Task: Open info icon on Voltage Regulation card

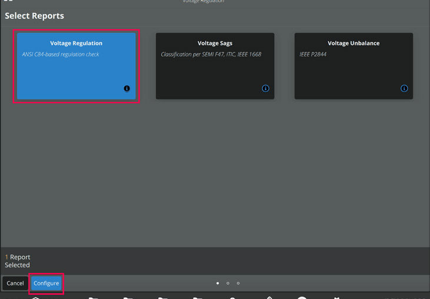Action: pyautogui.click(x=126, y=88)
